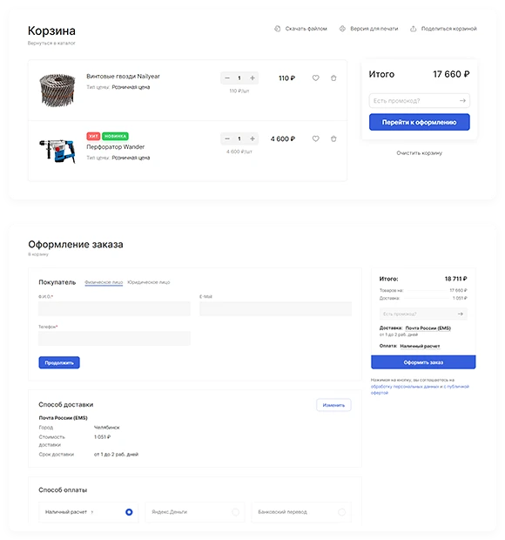Select cash payment radio option
The width and height of the screenshot is (505, 540).
129,512
